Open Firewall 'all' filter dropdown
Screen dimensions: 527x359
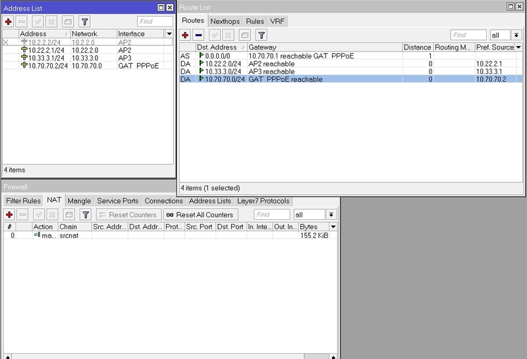pyautogui.click(x=331, y=215)
